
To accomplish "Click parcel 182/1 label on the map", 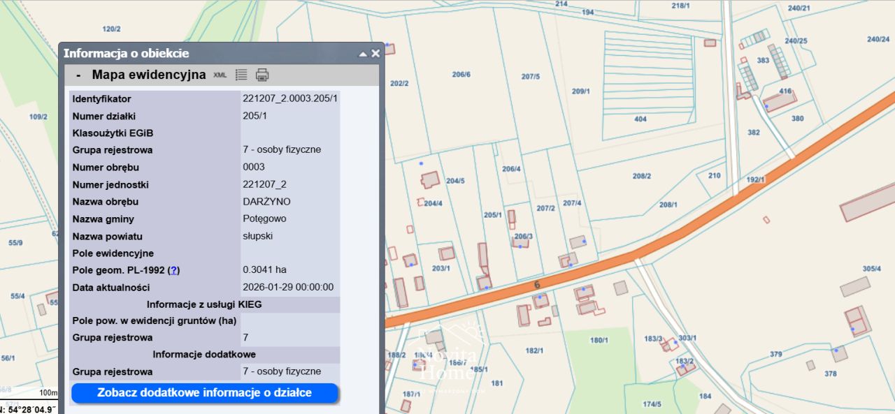I will pos(534,350).
